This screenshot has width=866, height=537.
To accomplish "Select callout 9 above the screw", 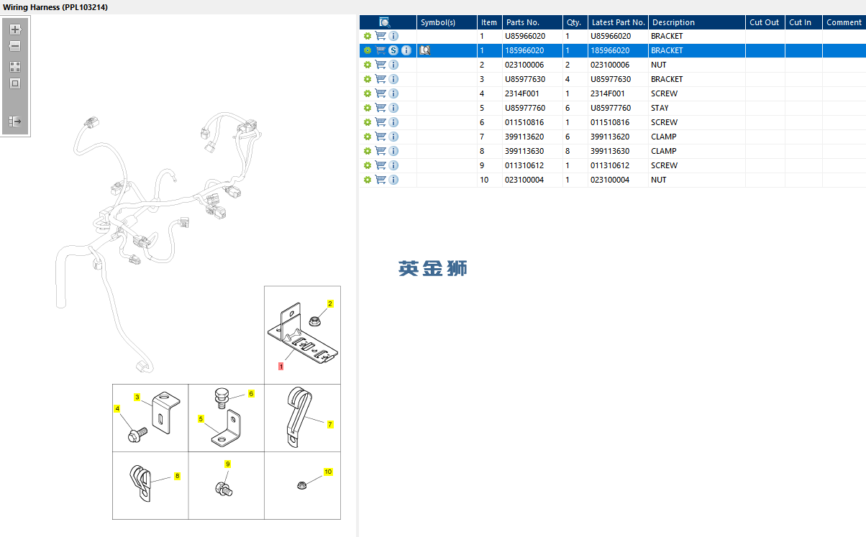I will pos(227,464).
